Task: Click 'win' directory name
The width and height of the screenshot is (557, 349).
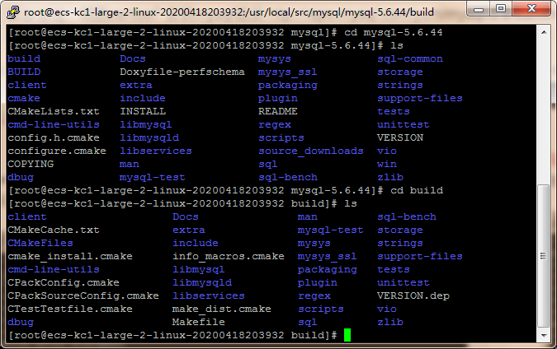Action: click(387, 164)
